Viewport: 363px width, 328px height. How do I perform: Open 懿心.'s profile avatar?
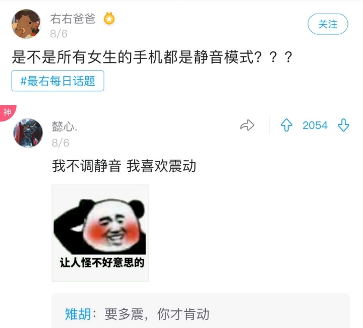(28, 133)
